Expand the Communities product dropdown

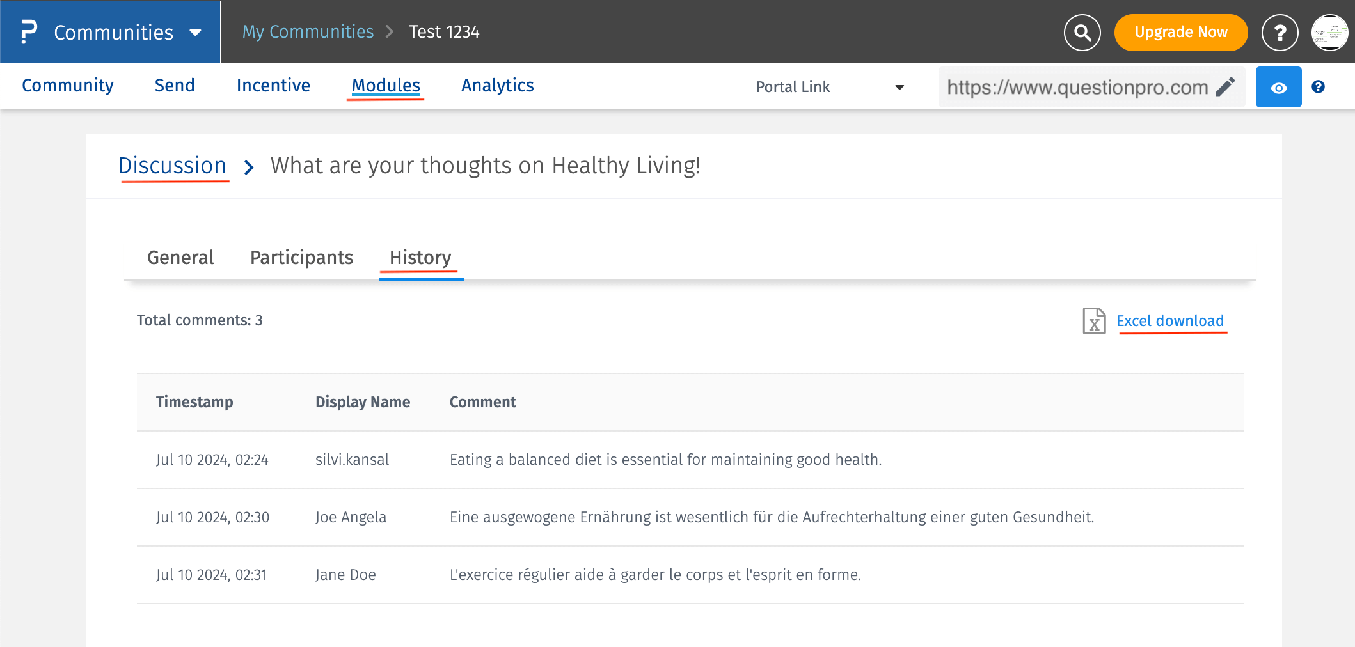pyautogui.click(x=196, y=33)
